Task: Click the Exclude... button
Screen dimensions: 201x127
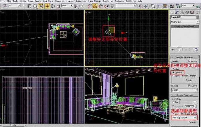Action: (192, 122)
